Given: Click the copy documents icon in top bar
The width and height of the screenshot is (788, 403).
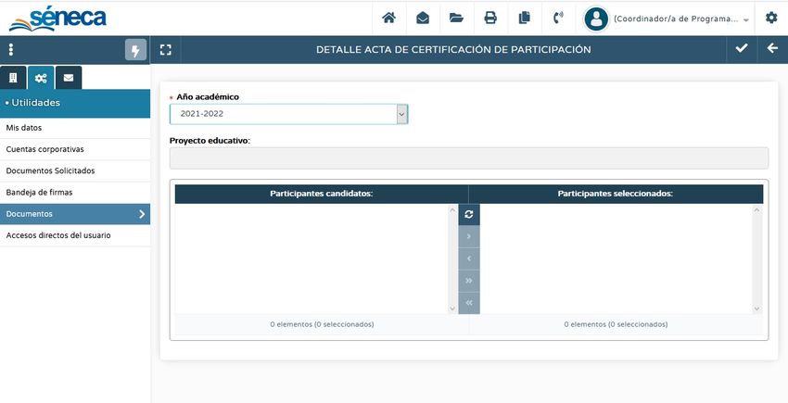Looking at the screenshot, I should coord(524,18).
